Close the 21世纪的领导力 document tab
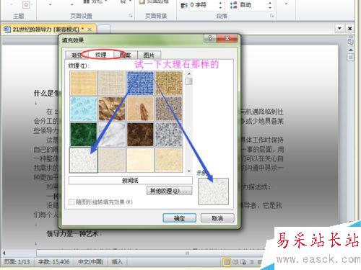 [90, 30]
